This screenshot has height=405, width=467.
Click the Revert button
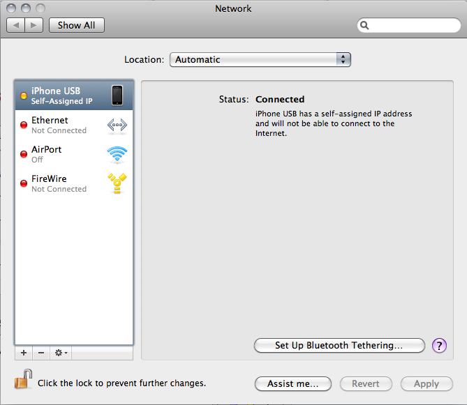(366, 383)
